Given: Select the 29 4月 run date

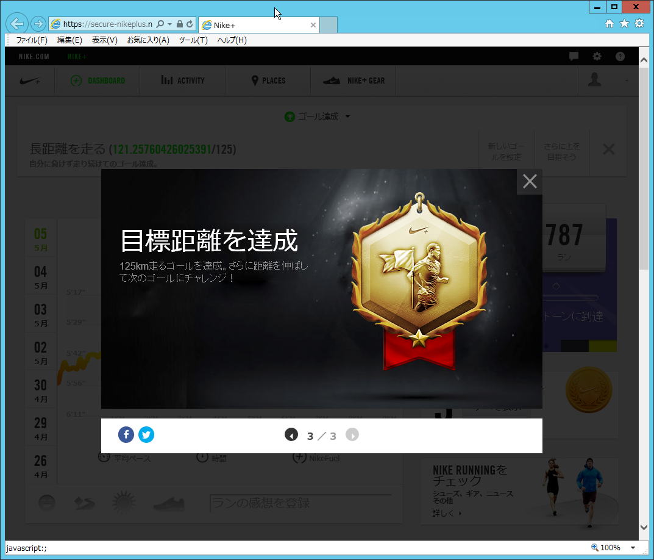Looking at the screenshot, I should pyautogui.click(x=40, y=428).
